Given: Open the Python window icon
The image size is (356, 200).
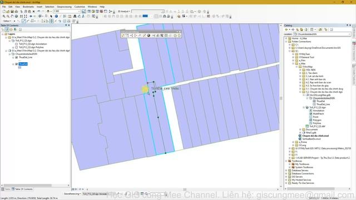Looking at the screenshot, I should (x=106, y=11).
